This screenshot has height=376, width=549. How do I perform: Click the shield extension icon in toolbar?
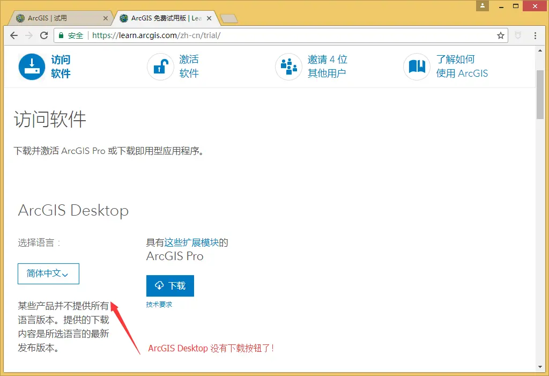[x=518, y=35]
